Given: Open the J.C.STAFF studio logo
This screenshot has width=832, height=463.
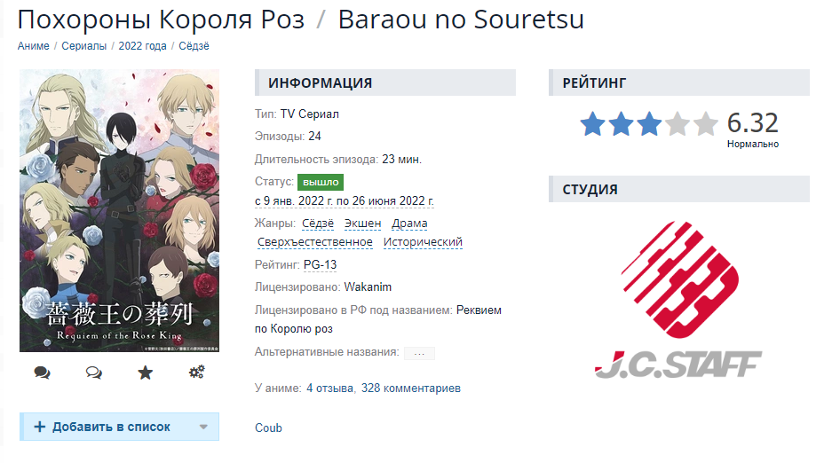Looking at the screenshot, I should click(x=678, y=301).
